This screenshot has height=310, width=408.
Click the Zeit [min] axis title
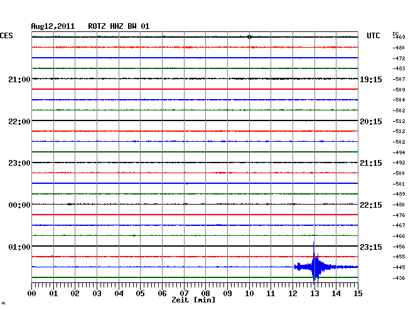click(193, 300)
